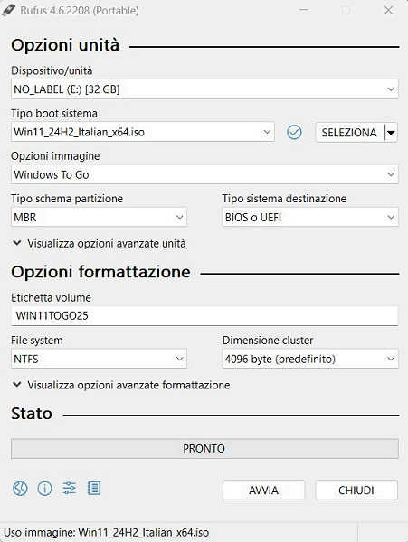This screenshot has width=408, height=542.
Task: Open the NTFS file system dropdown
Action: click(x=99, y=359)
